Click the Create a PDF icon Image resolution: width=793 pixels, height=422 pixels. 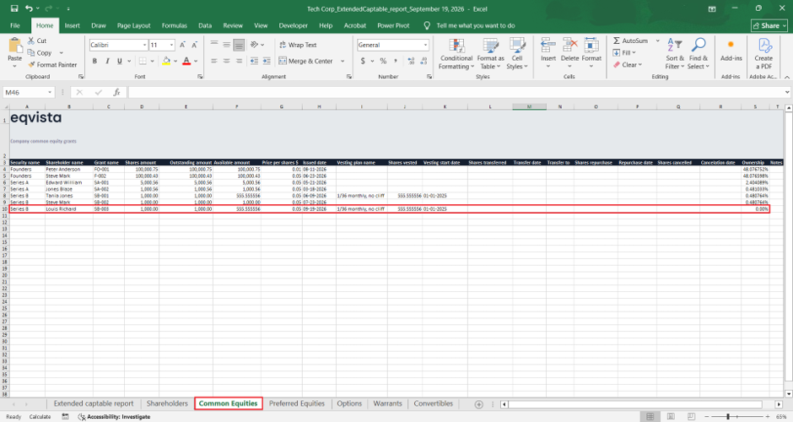pyautogui.click(x=764, y=46)
